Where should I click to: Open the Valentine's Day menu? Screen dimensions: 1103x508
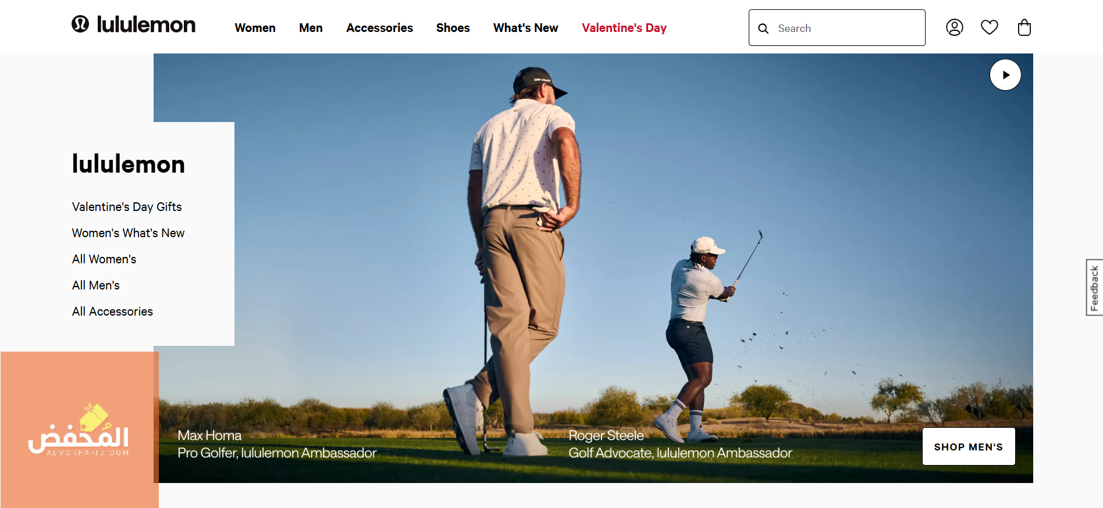pos(624,28)
